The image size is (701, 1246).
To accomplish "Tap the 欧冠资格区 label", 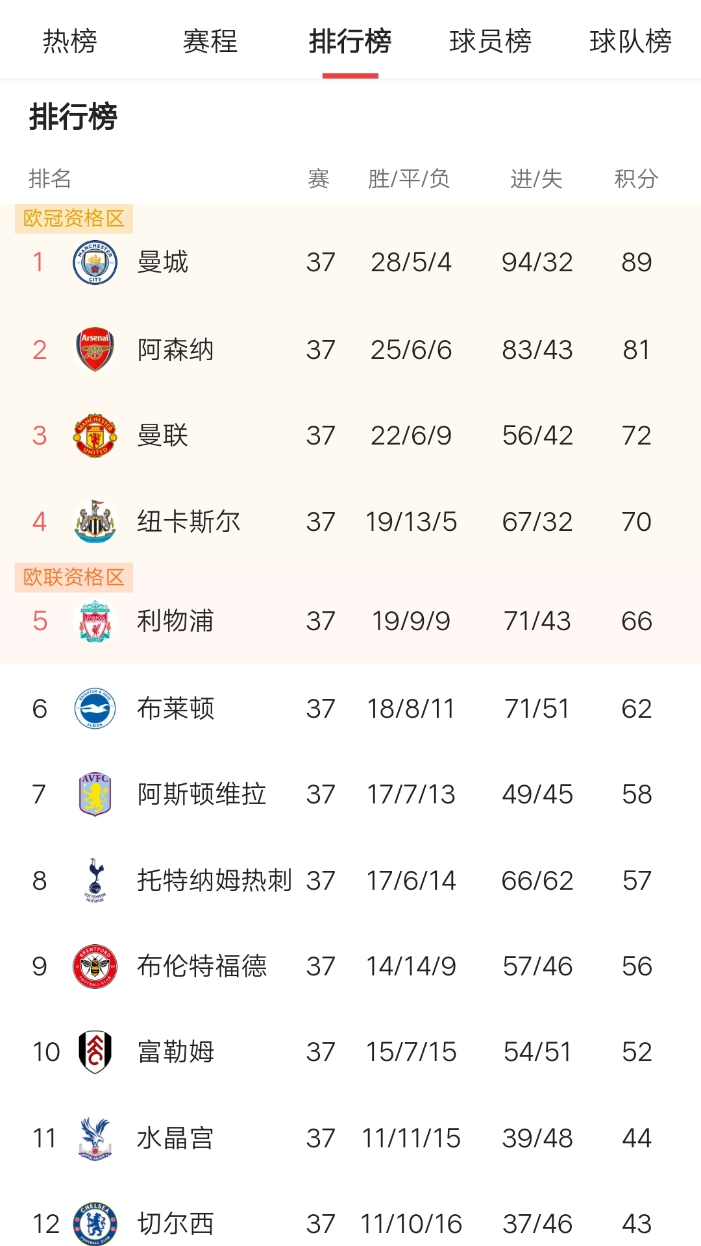I will pyautogui.click(x=73, y=219).
